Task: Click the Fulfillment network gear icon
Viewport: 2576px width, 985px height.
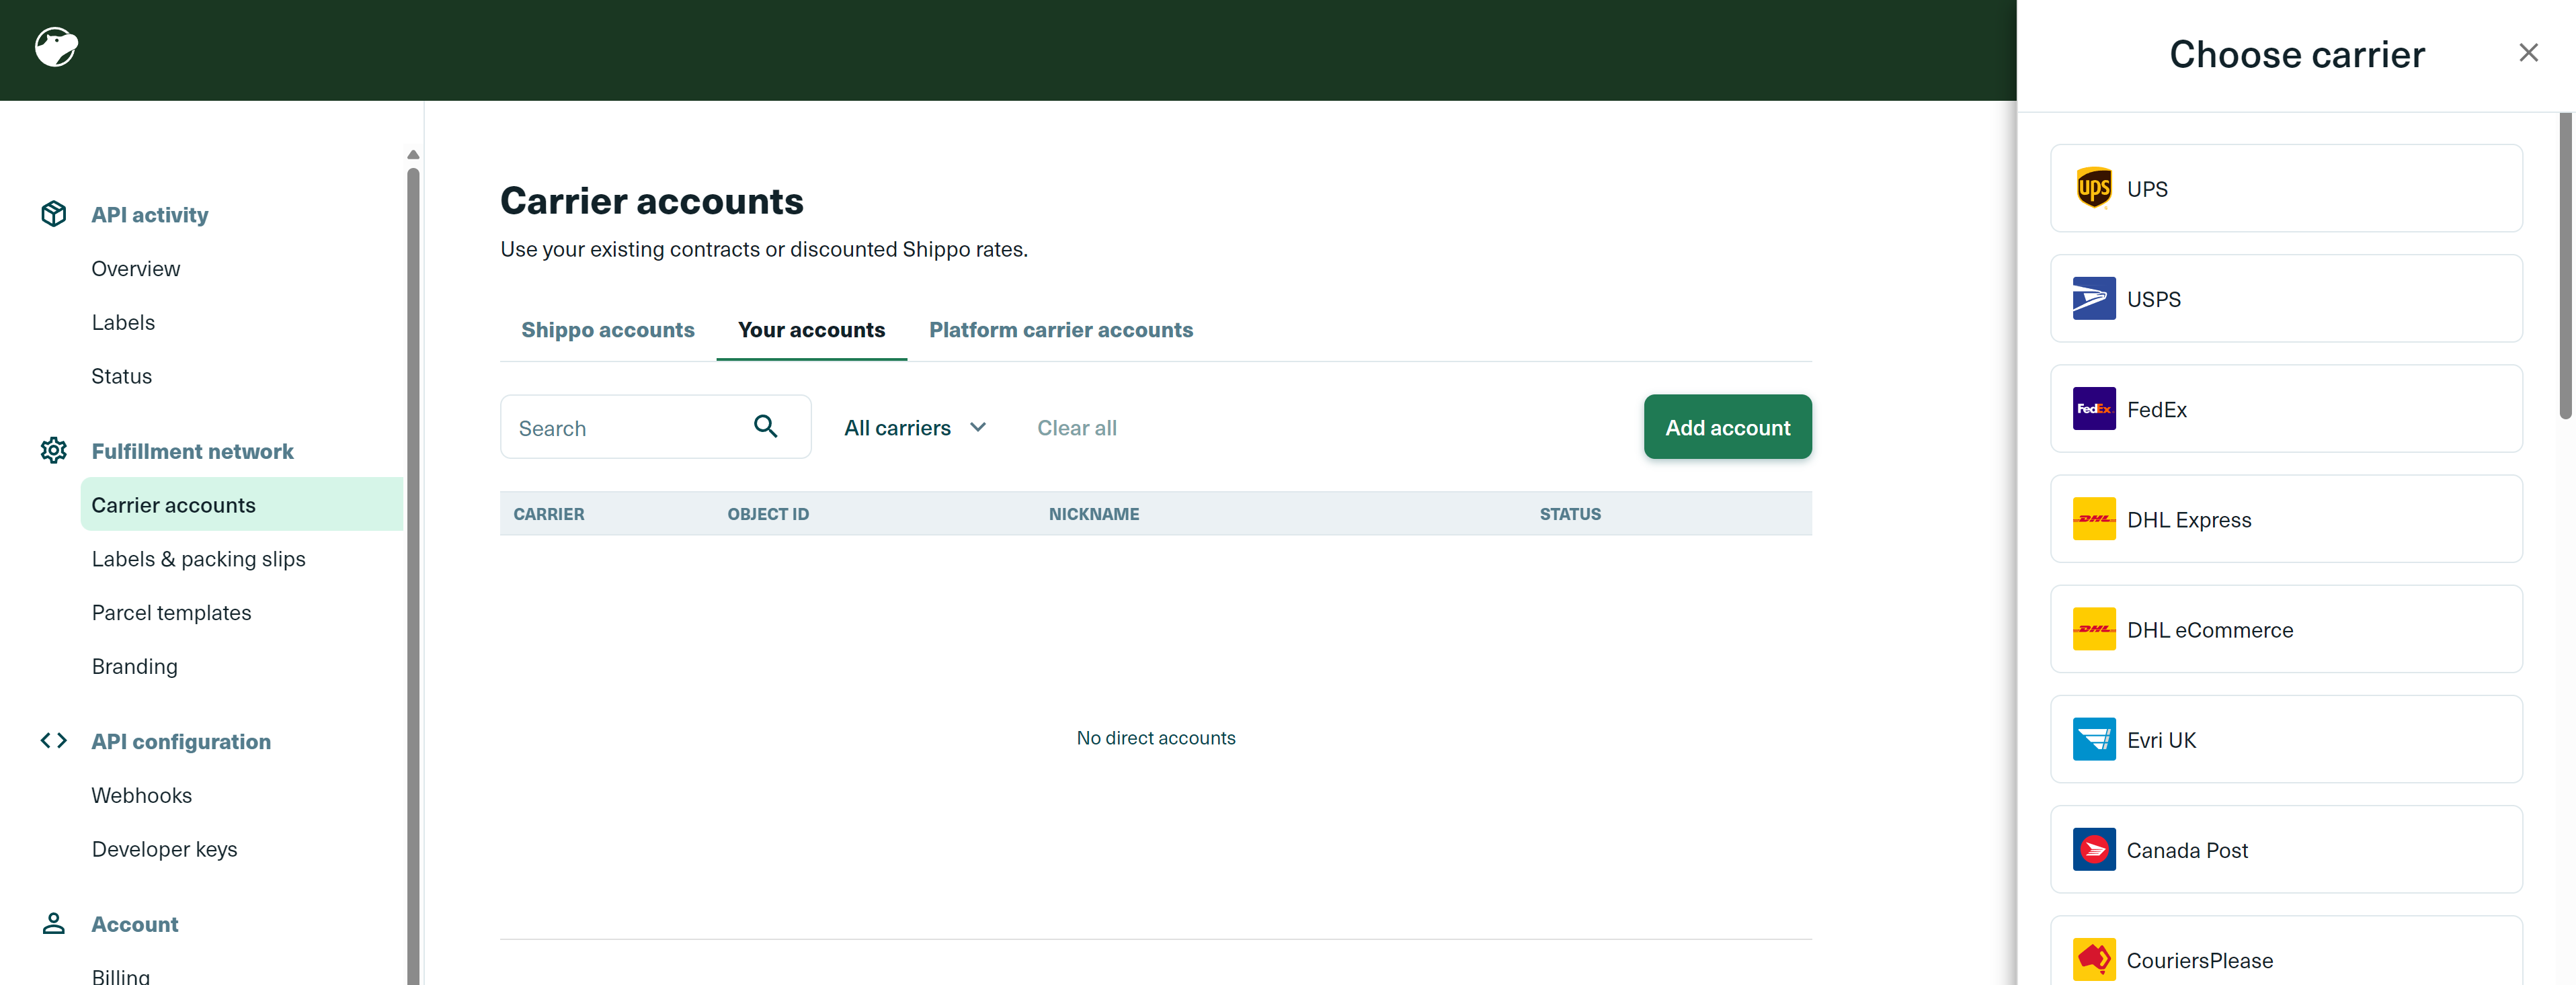Action: point(54,451)
